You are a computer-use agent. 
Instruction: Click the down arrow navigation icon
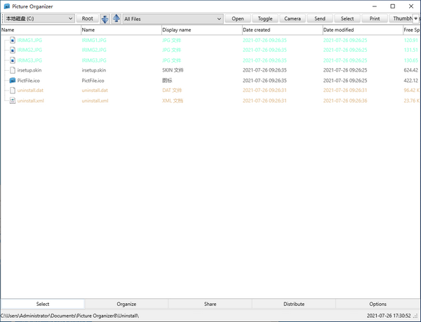pos(105,19)
